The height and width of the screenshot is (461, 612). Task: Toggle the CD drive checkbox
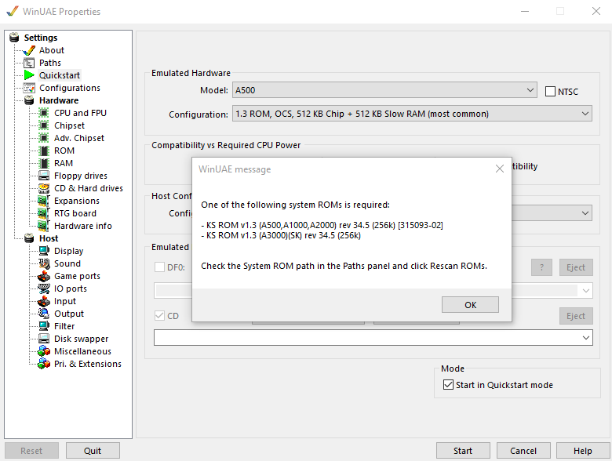tap(159, 315)
